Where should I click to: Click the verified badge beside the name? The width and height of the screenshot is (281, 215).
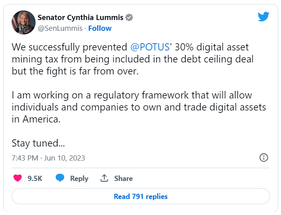coord(129,17)
